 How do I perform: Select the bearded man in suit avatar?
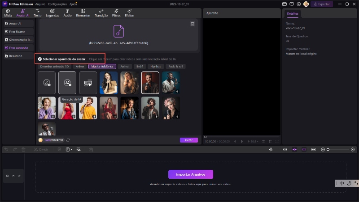150,83
